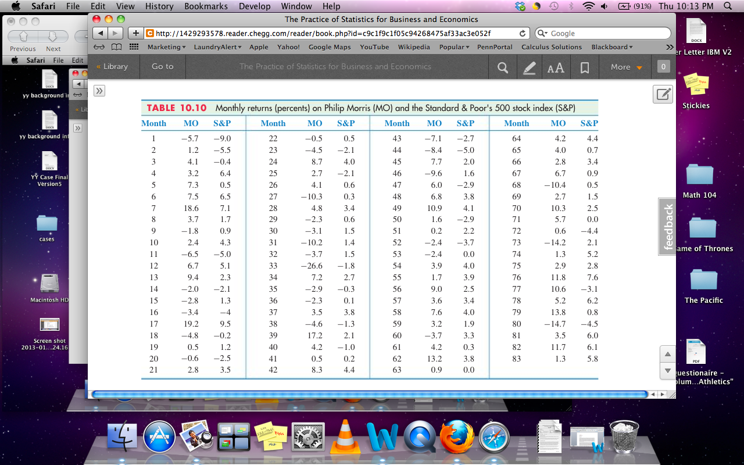The height and width of the screenshot is (465, 744).
Task: Open the PennPortal bookmark
Action: pyautogui.click(x=495, y=47)
